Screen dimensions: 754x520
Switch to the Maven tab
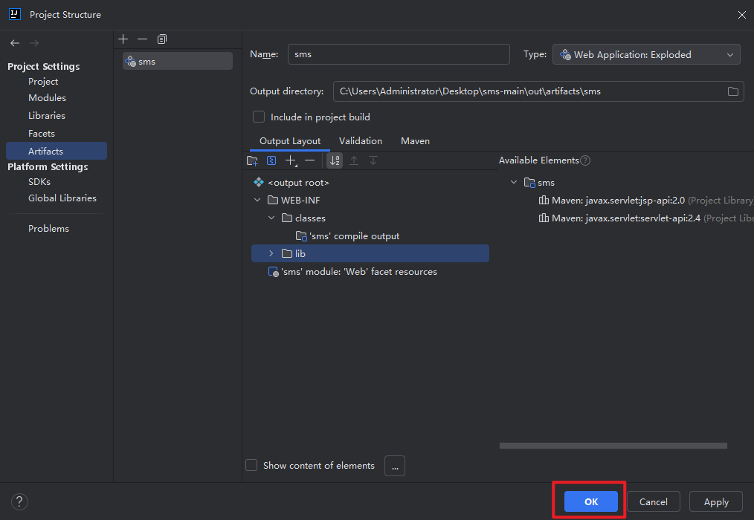[416, 141]
